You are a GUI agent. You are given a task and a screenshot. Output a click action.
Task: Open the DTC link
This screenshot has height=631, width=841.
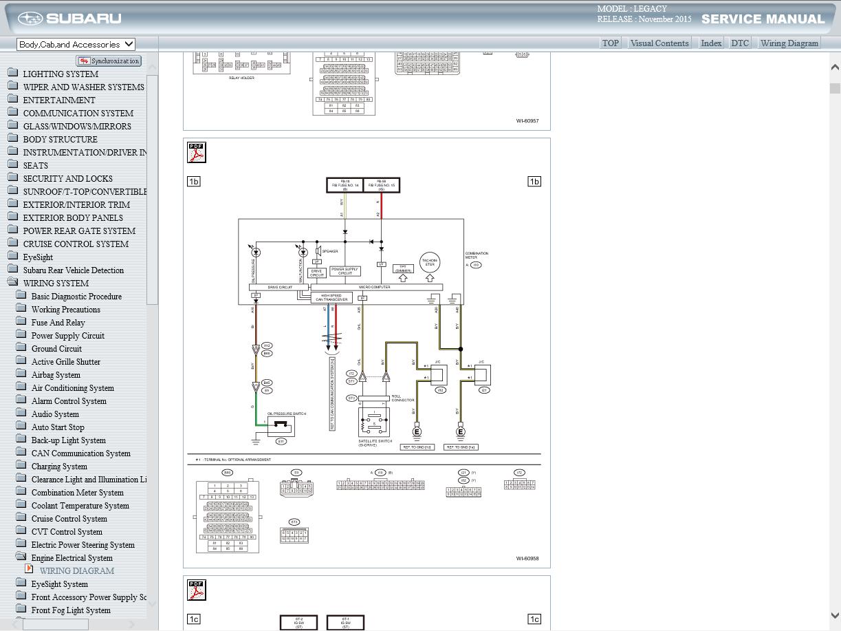pos(740,43)
